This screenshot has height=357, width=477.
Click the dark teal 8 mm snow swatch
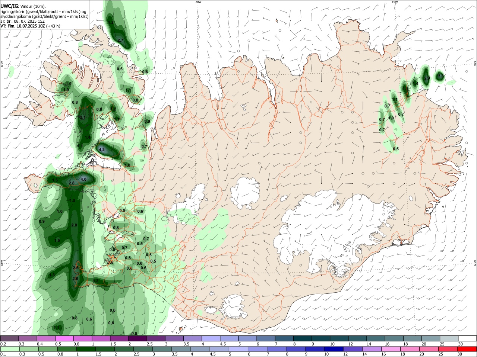(302, 339)
